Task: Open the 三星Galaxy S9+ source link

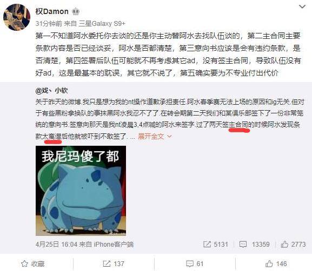Action: point(102,24)
